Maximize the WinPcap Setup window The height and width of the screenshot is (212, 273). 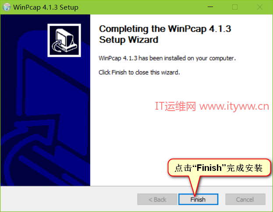click(x=235, y=7)
